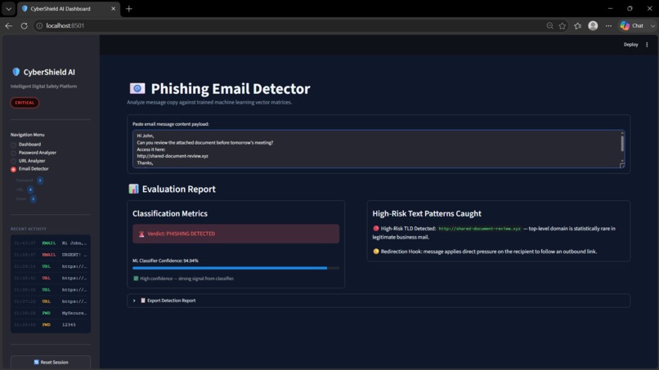Click the URL count badge in sidebar
The image size is (659, 370).
[30, 189]
